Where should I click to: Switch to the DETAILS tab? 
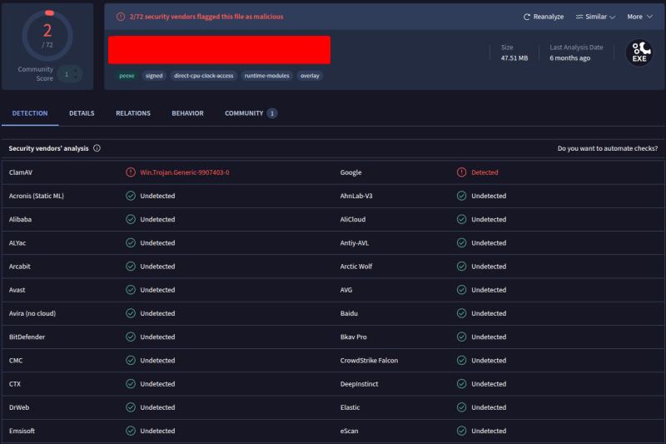point(82,113)
